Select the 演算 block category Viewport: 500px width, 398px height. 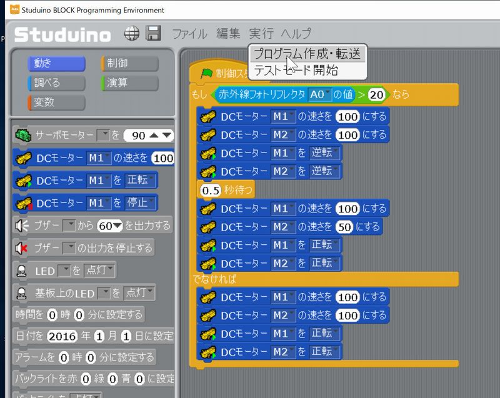(x=129, y=82)
